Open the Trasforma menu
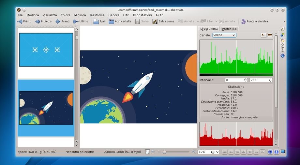The width and height of the screenshot is (300, 165). pos(97,15)
